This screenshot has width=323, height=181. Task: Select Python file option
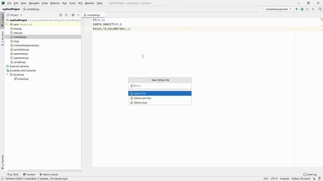(160, 94)
